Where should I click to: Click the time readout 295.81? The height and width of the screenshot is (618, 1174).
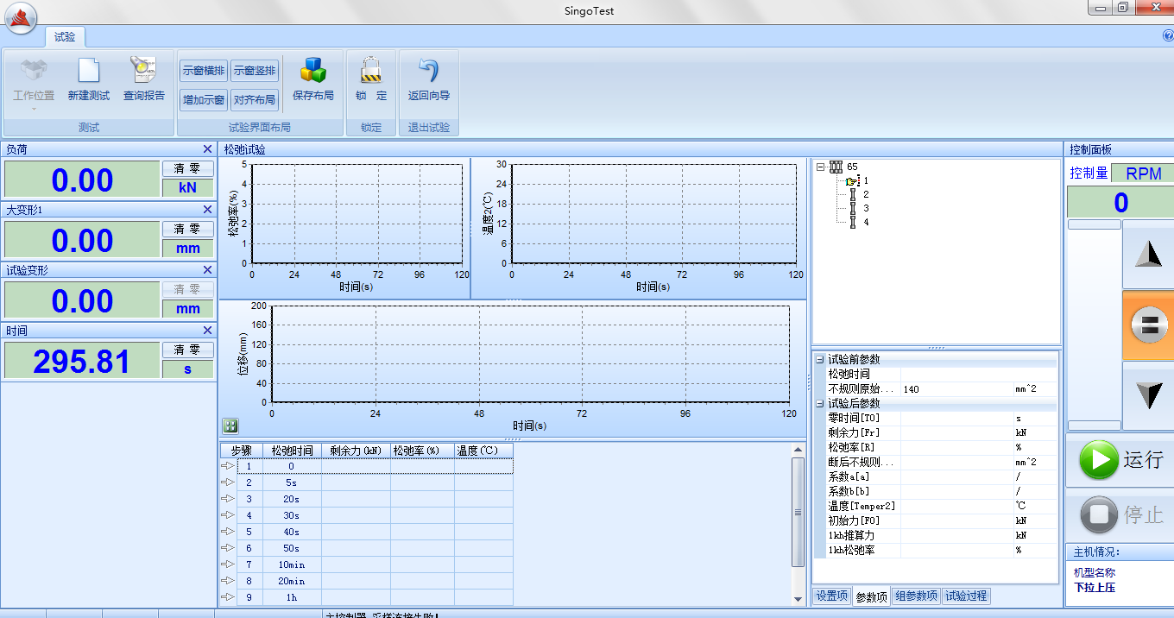(x=82, y=361)
